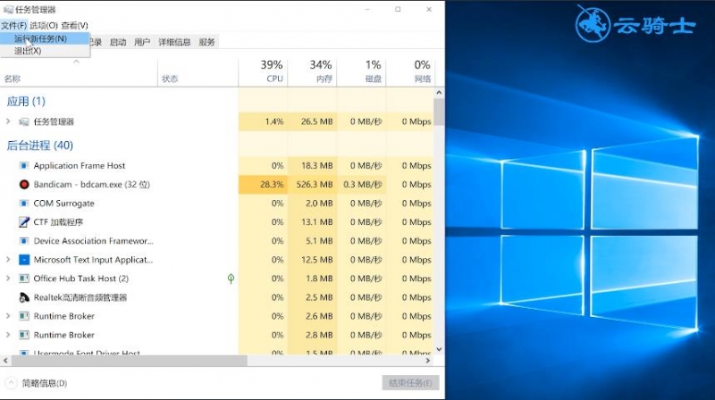Sort by the 名称 column header
The image size is (715, 400).
point(79,72)
